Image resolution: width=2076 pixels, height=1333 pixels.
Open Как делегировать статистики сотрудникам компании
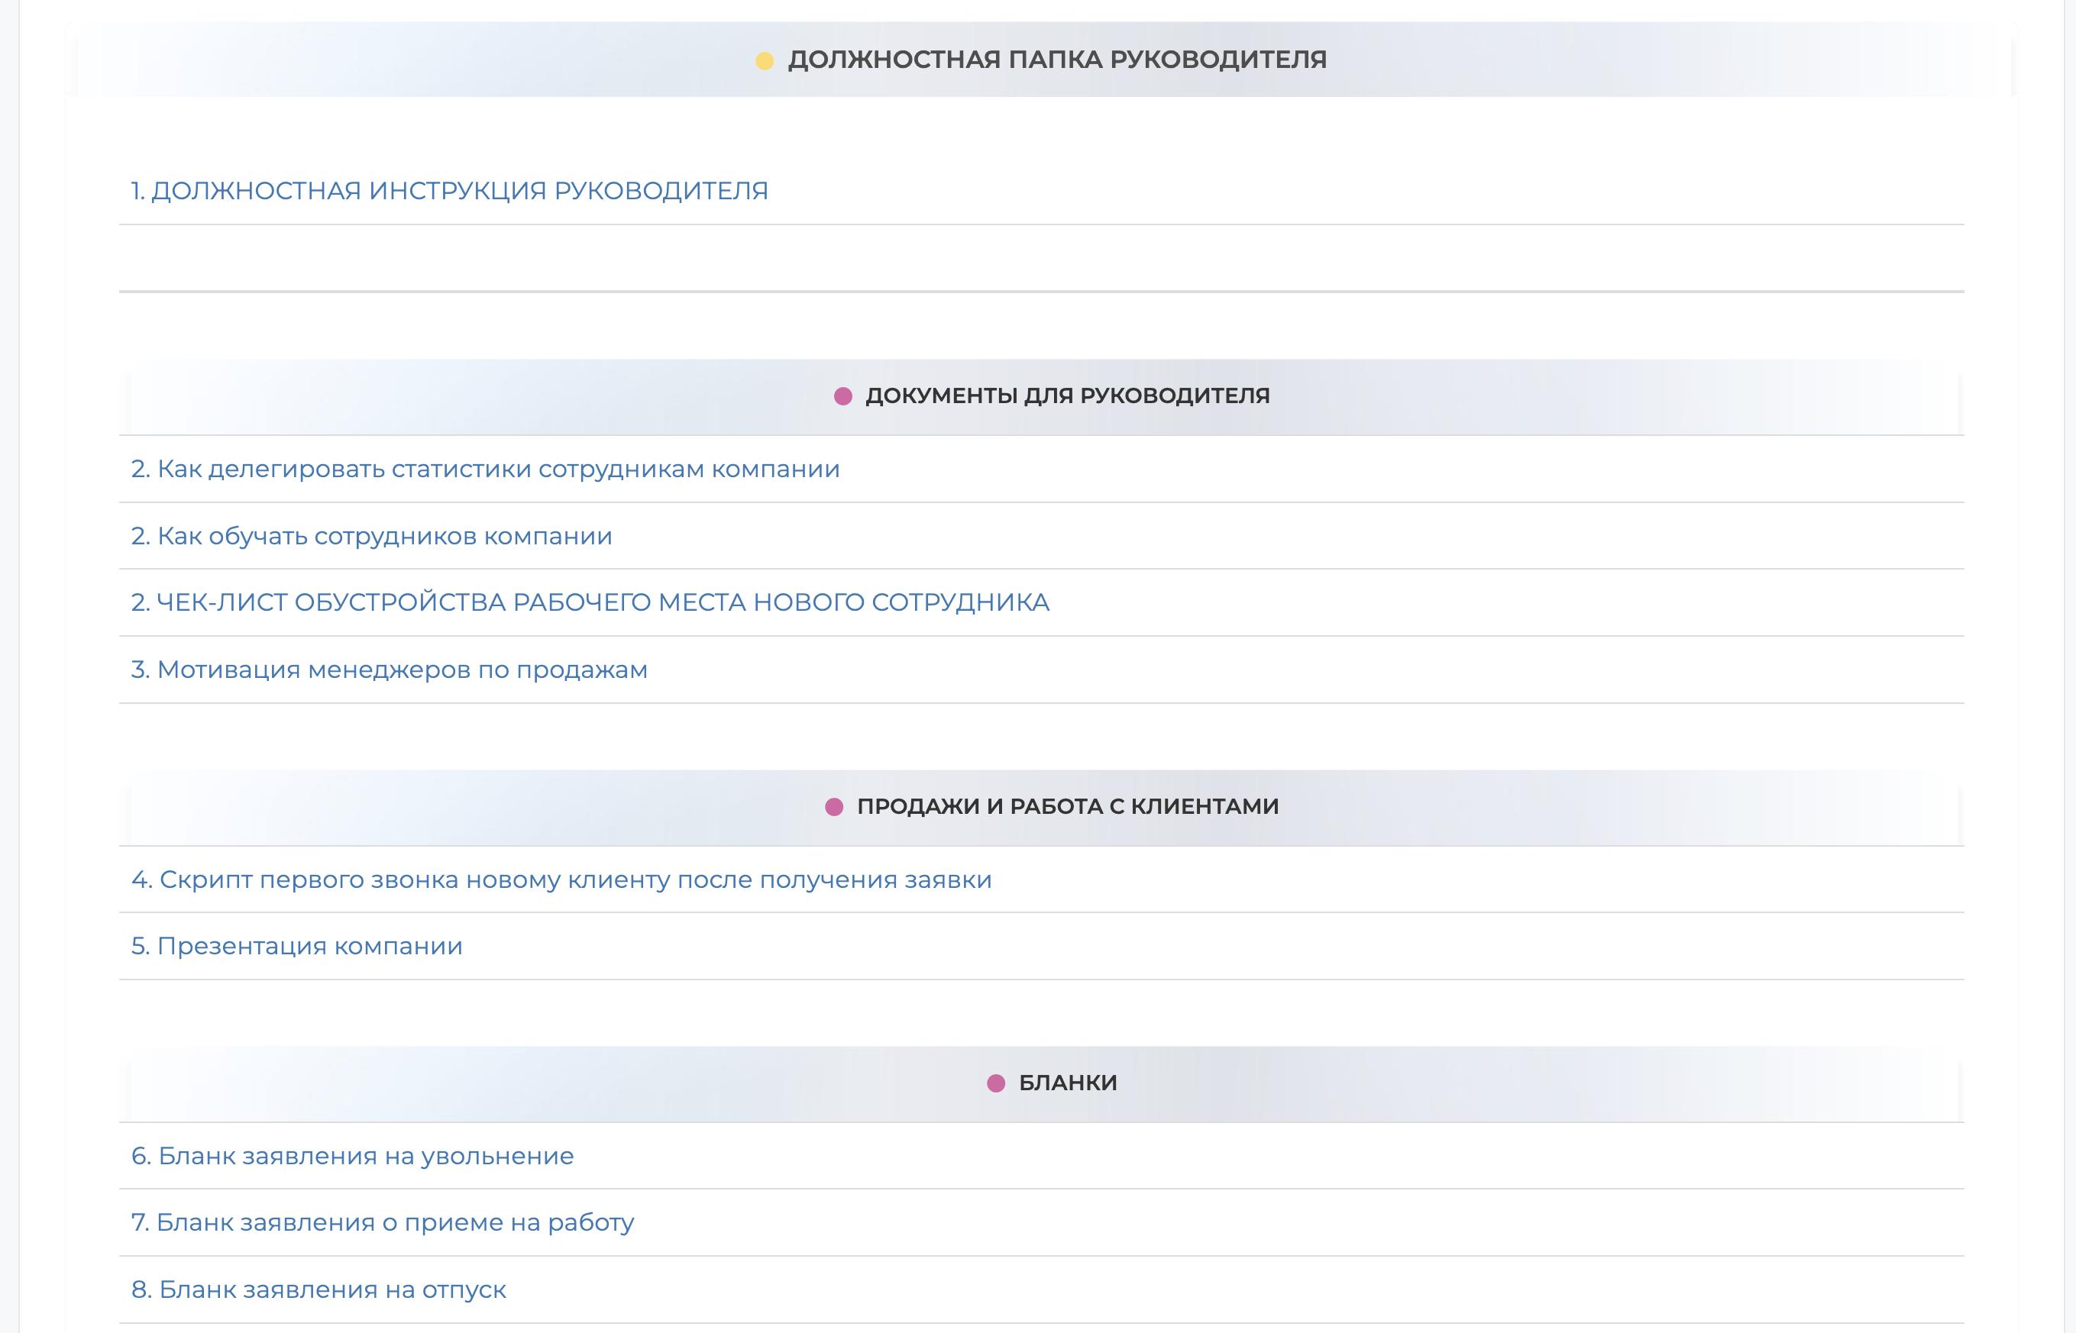(485, 470)
